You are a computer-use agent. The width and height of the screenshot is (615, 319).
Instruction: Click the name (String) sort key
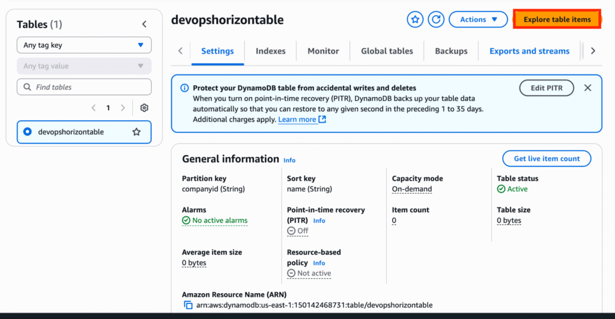tap(309, 189)
